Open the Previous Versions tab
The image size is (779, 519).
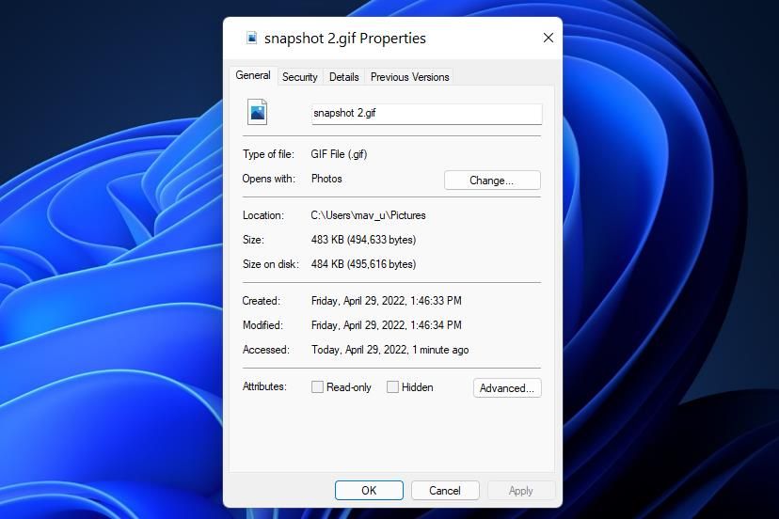click(409, 77)
